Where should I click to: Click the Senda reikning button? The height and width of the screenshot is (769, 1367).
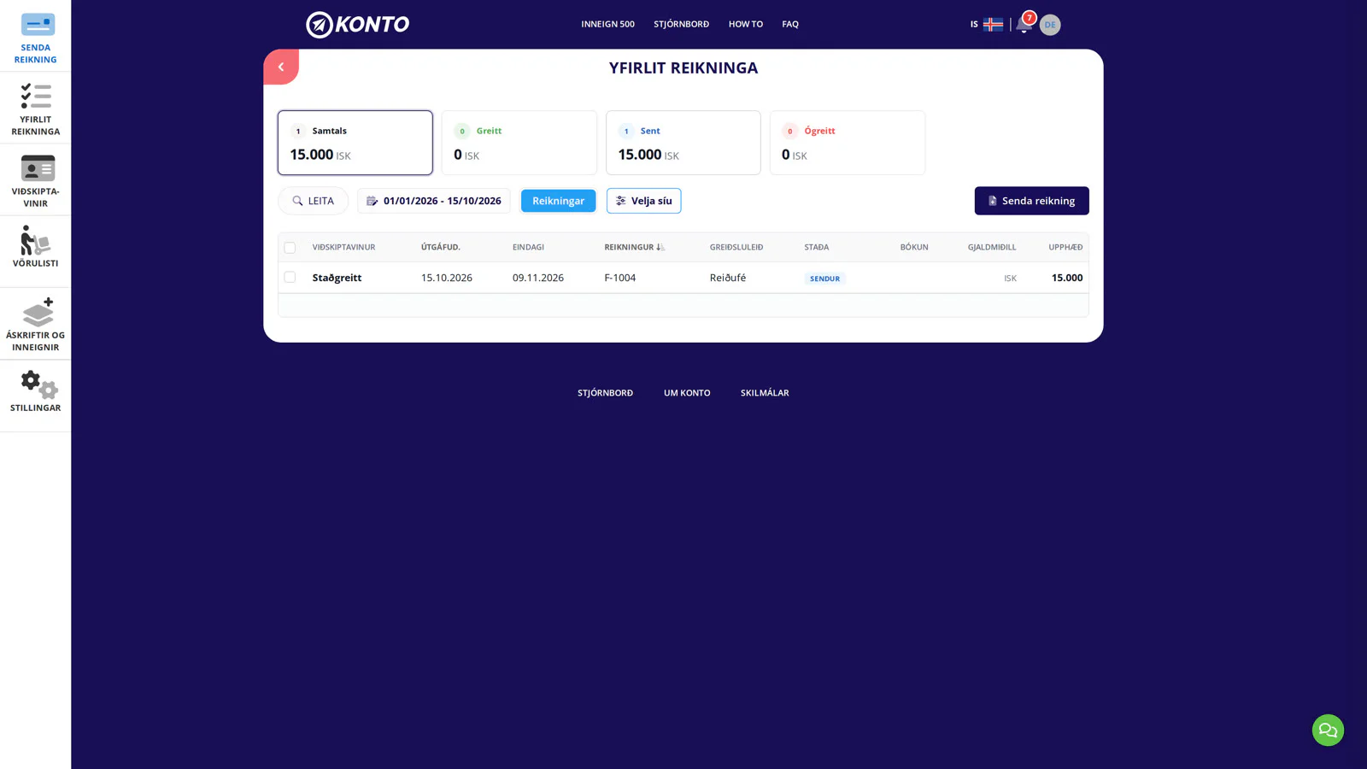click(x=1031, y=201)
